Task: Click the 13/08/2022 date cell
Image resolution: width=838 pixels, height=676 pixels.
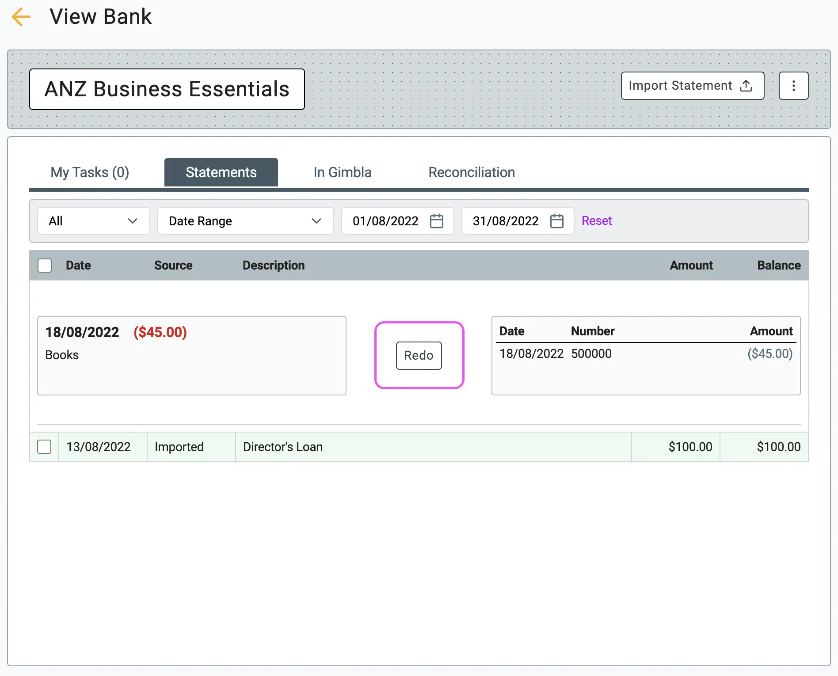Action: coord(103,447)
